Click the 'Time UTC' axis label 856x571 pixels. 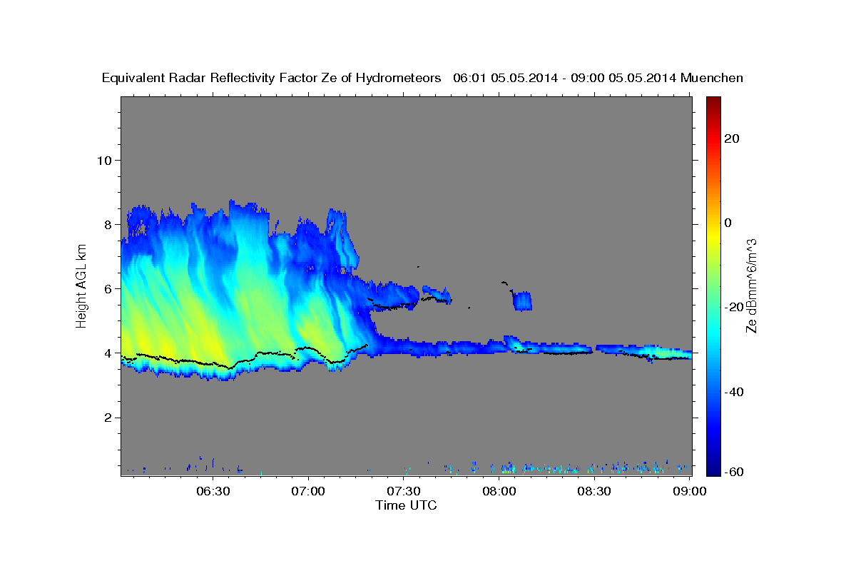coord(406,505)
